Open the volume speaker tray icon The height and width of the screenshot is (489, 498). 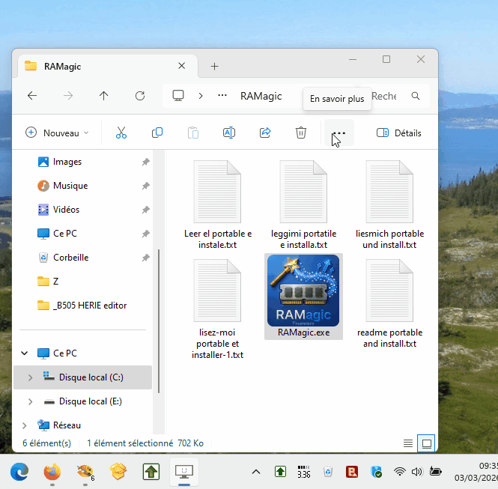pyautogui.click(x=416, y=472)
